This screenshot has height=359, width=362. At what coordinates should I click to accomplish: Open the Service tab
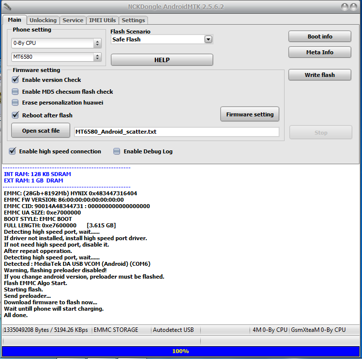pyautogui.click(x=72, y=20)
